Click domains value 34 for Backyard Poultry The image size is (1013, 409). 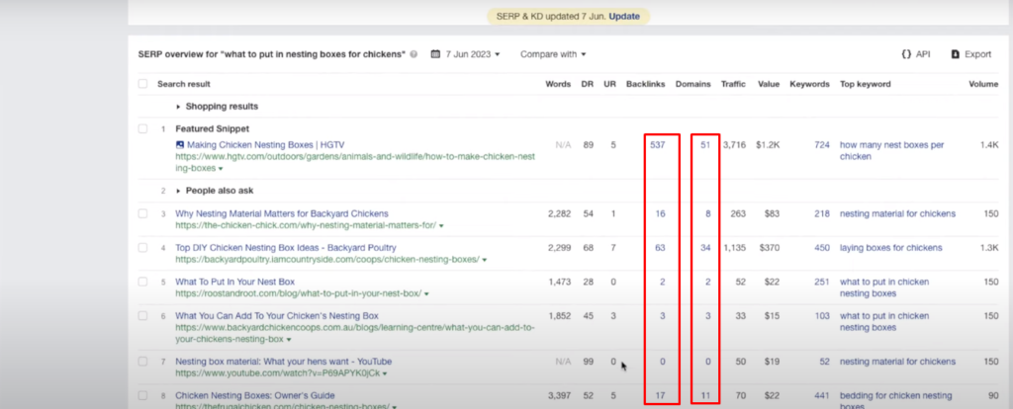pos(705,248)
